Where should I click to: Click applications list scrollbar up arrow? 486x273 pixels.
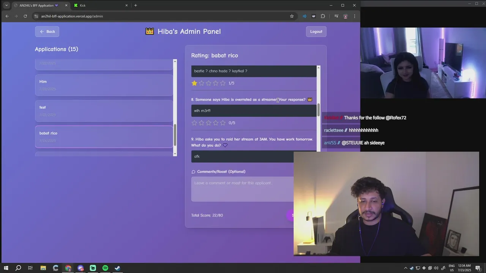coord(175,61)
